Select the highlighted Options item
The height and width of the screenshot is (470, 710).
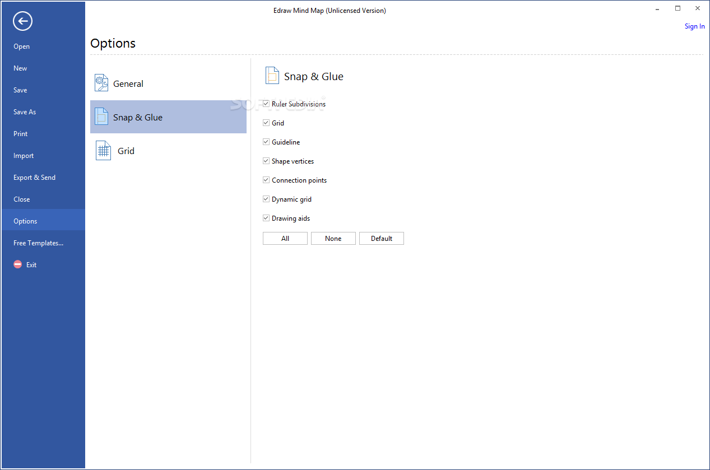click(x=43, y=221)
